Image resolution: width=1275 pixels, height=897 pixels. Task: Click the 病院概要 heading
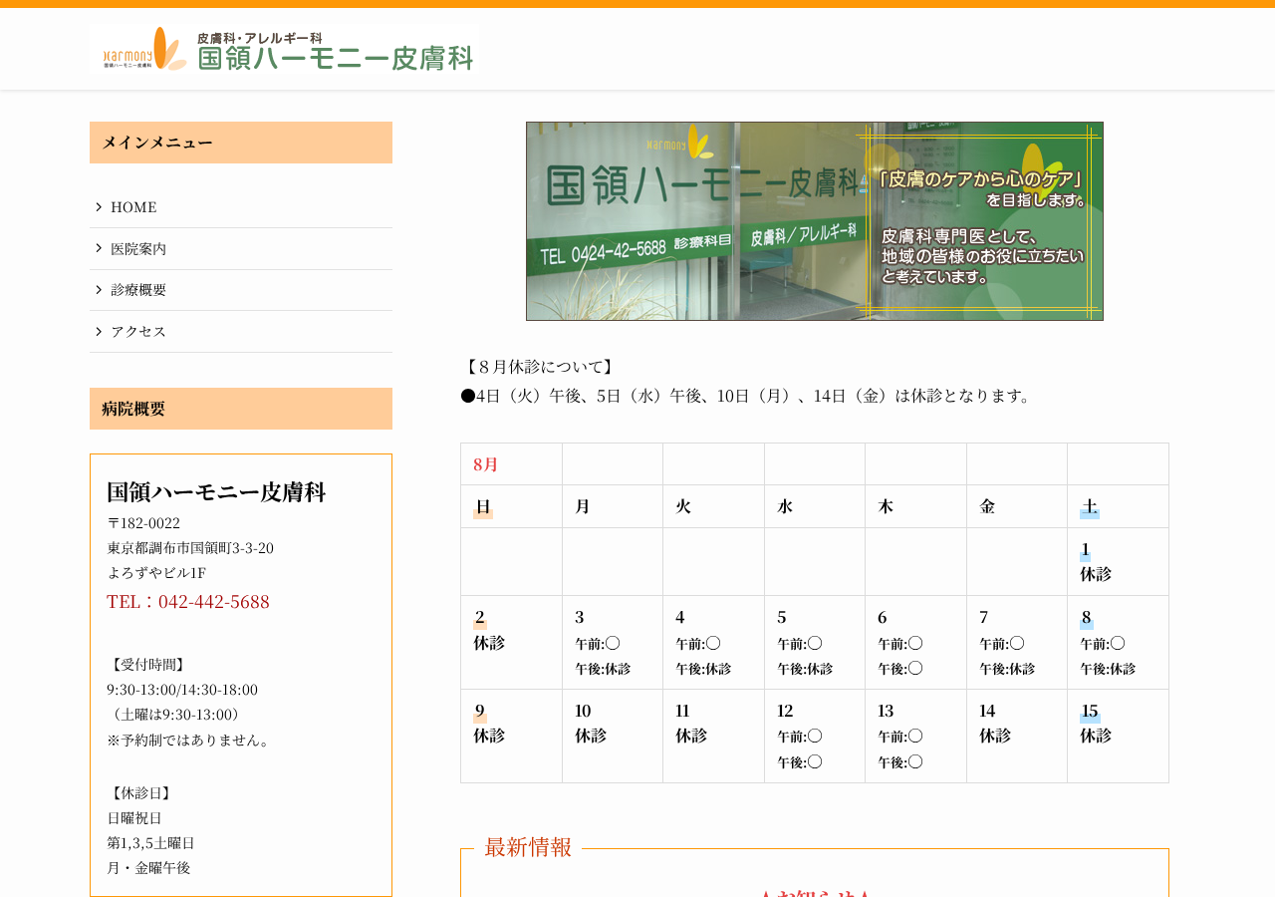pyautogui.click(x=241, y=409)
